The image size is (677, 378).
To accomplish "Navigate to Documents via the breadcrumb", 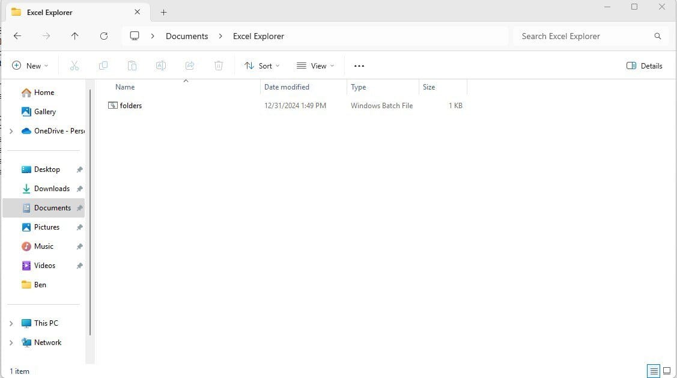I will point(186,36).
